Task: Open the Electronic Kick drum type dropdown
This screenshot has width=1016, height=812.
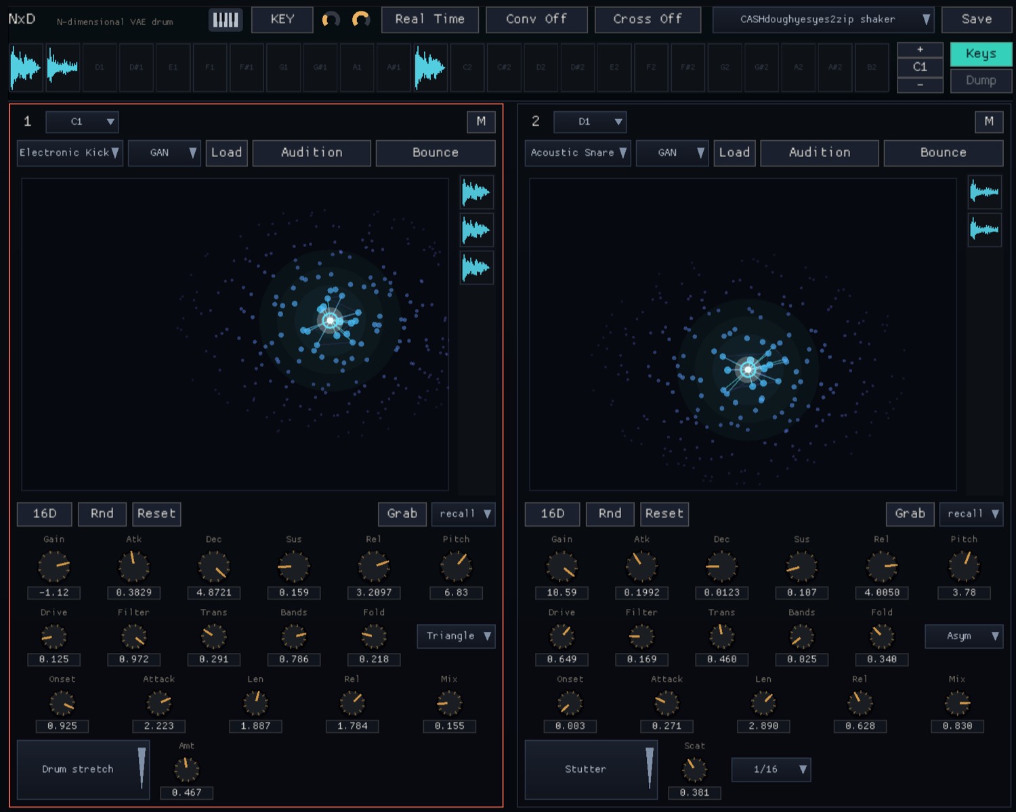Action: (x=70, y=153)
